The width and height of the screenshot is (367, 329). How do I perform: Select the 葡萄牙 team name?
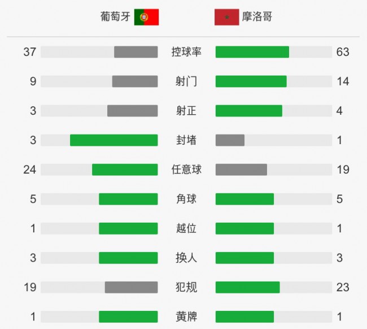pos(115,17)
